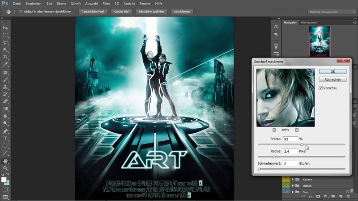Image resolution: width=358 pixels, height=201 pixels.
Task: Open the Matthias Schwaighofer workspace dropdown
Action: pyautogui.click(x=332, y=12)
